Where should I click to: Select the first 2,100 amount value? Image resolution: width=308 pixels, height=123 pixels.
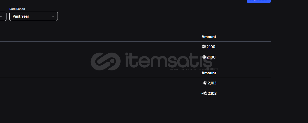211,47
